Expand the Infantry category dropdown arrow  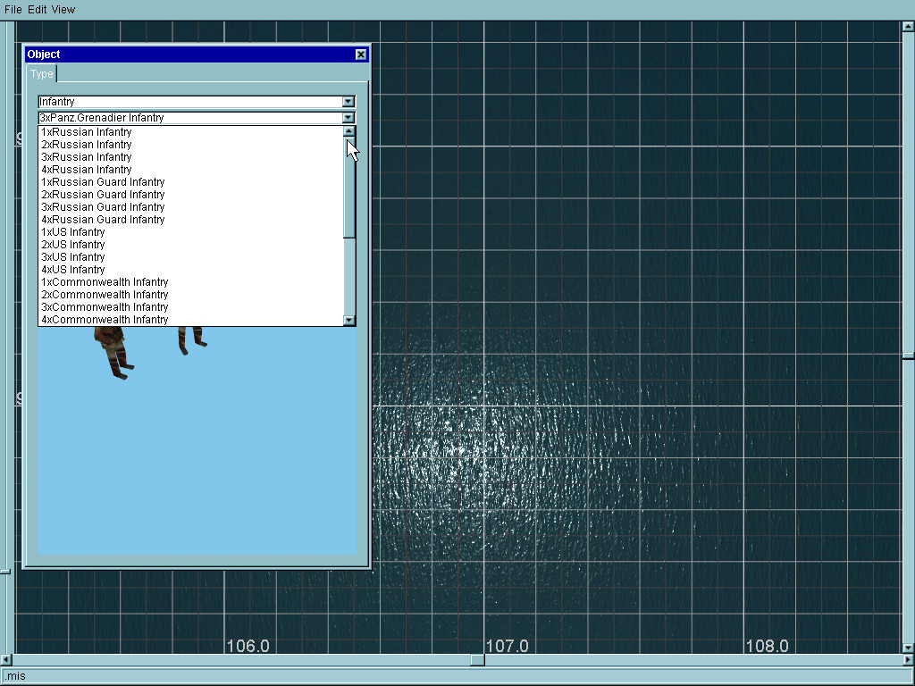[x=348, y=102]
